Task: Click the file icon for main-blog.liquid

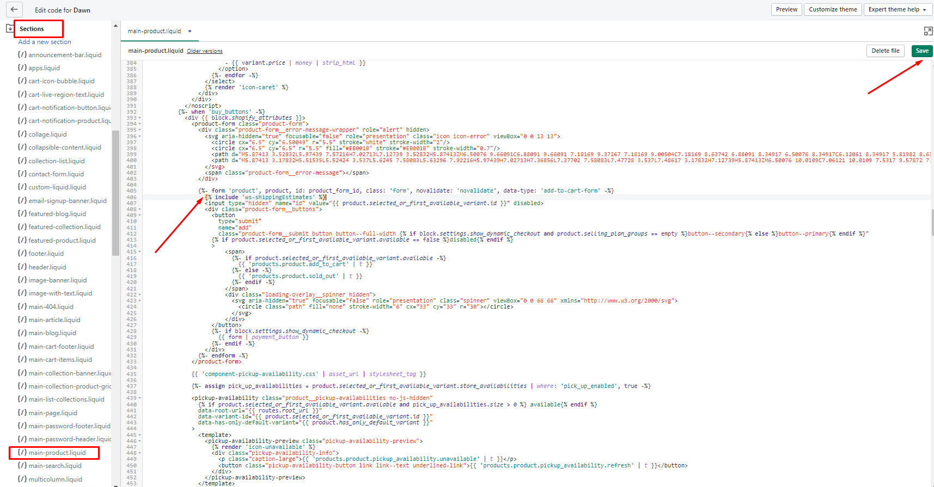Action: (x=22, y=332)
